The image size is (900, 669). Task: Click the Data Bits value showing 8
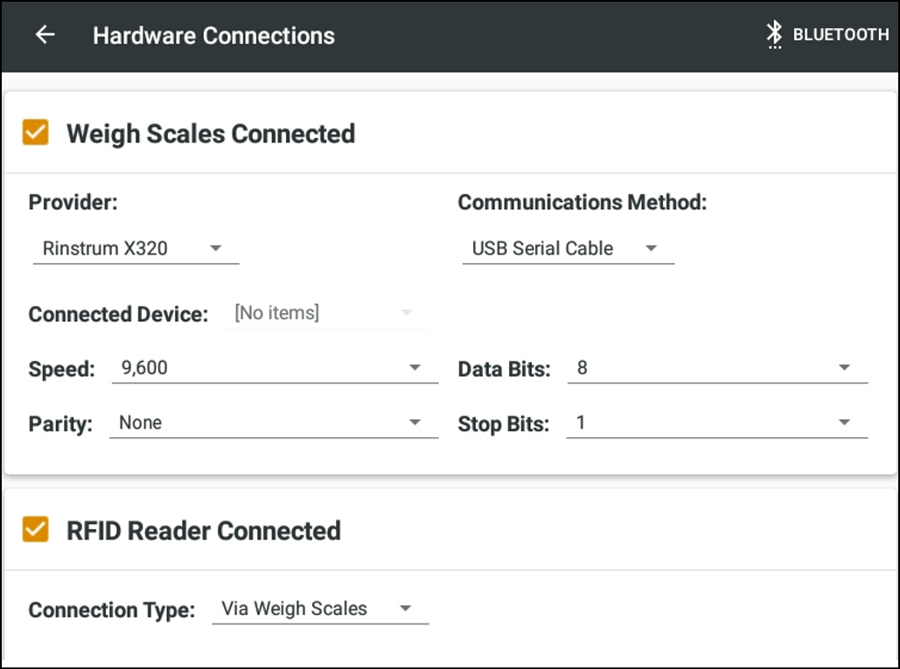click(x=581, y=367)
